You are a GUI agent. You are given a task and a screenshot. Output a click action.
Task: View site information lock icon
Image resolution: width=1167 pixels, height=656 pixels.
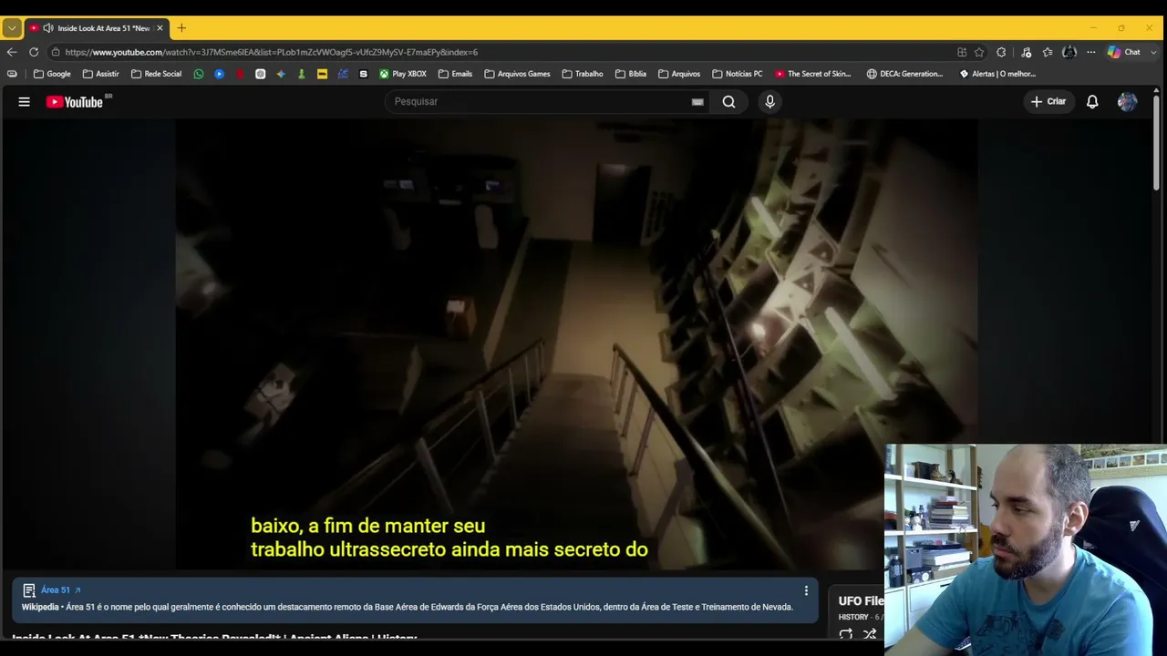[x=56, y=52]
